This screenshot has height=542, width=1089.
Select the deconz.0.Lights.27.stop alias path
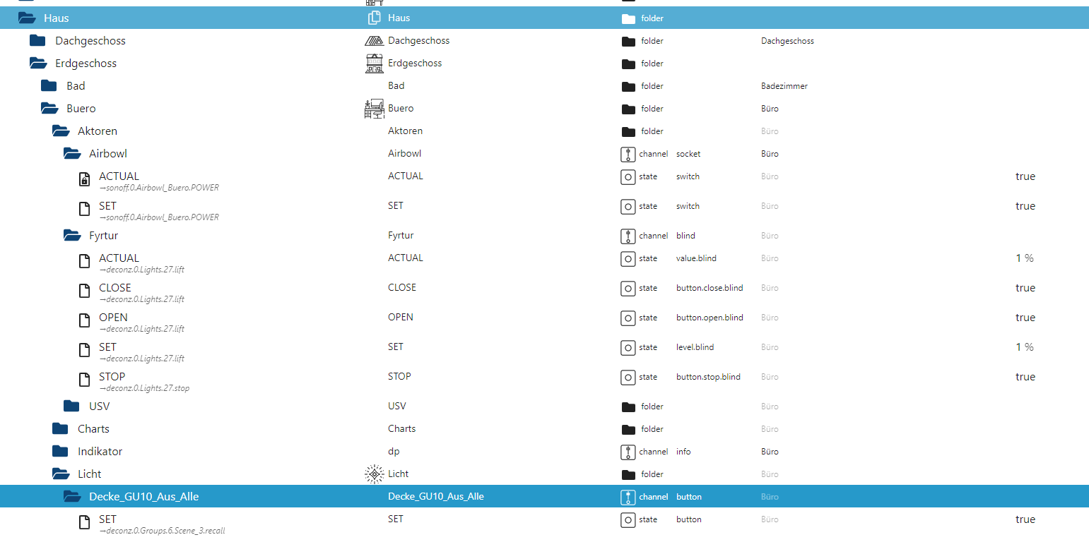pos(144,388)
